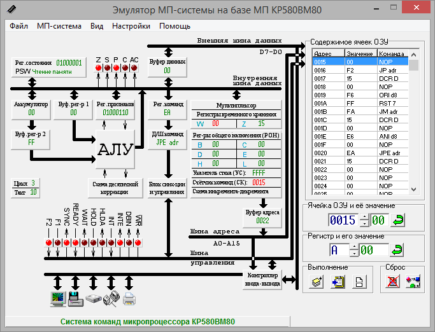This screenshot has width=435, height=332.
Task: Click the memory cell address field 0015
Action: [x=343, y=220]
